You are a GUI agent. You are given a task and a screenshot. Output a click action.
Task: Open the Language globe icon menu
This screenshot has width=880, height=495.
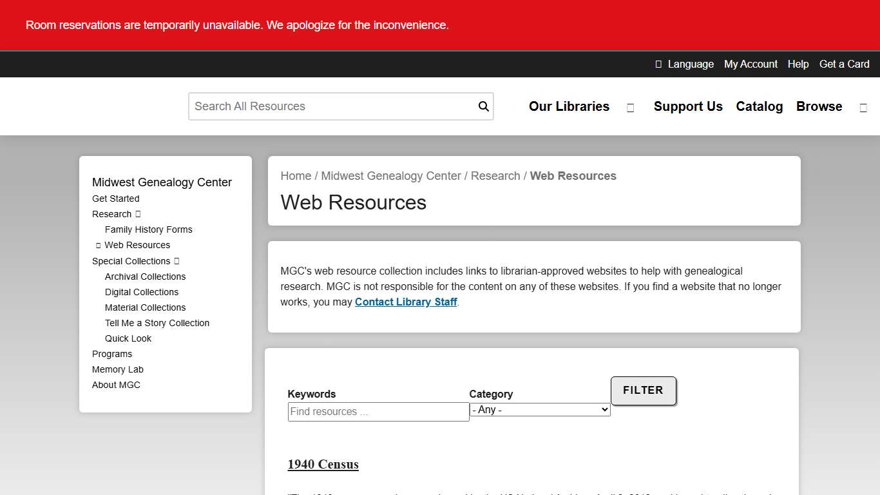[658, 64]
